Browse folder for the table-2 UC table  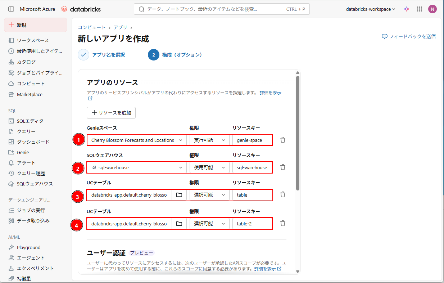coord(179,224)
